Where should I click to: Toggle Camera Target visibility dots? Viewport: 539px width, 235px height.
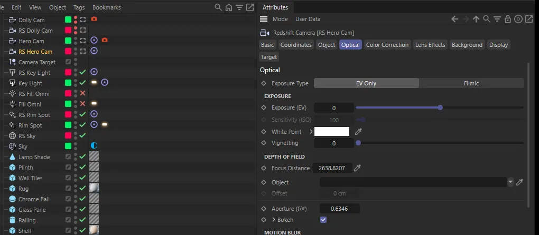point(76,62)
